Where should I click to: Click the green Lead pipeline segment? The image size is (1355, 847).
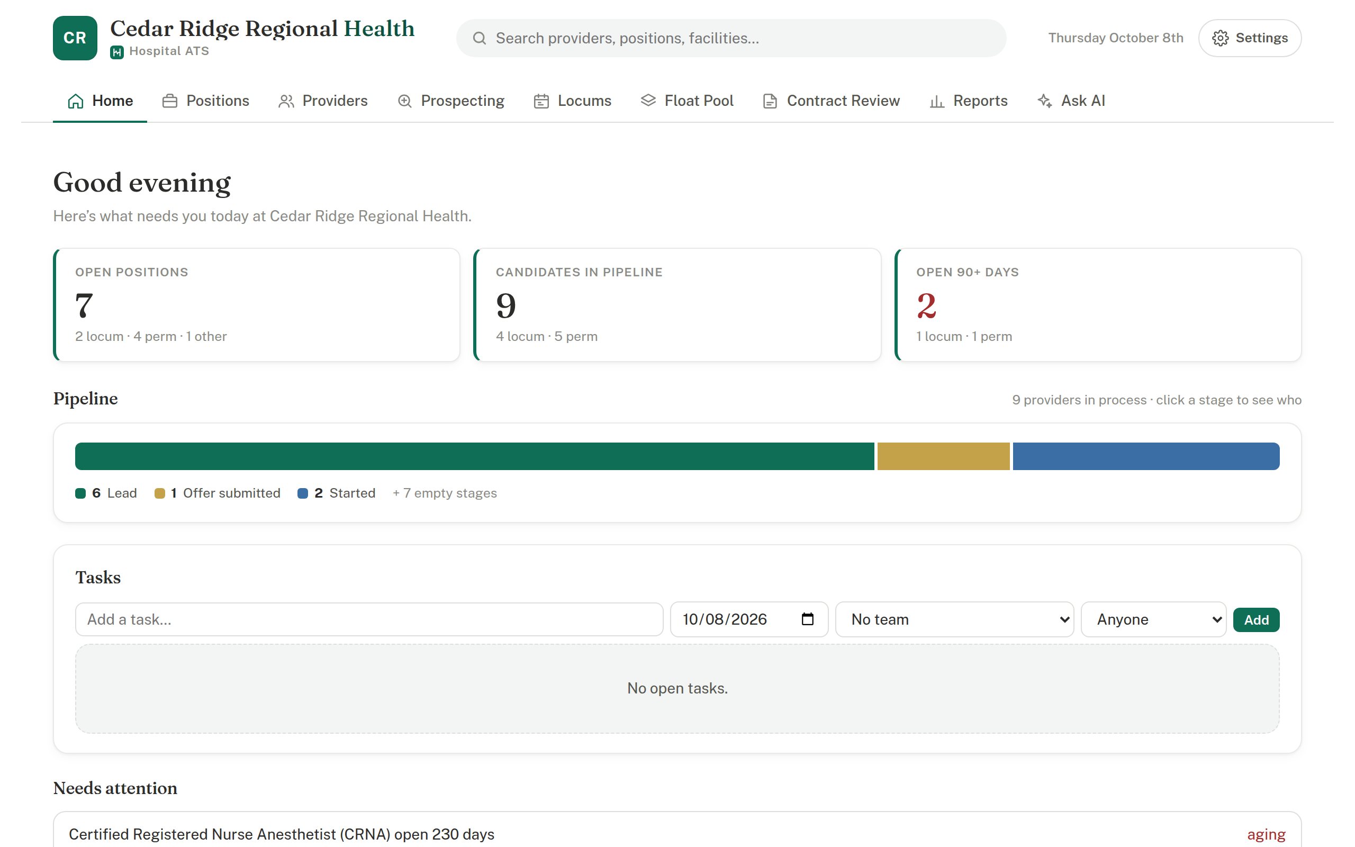point(474,456)
